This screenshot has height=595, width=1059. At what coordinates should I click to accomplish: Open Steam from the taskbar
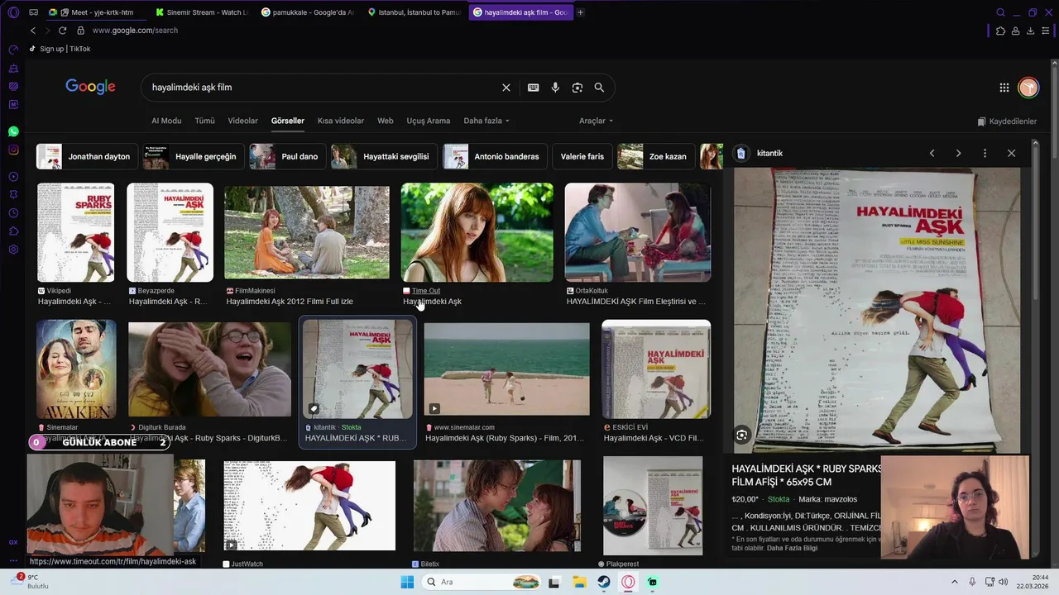pyautogui.click(x=604, y=583)
